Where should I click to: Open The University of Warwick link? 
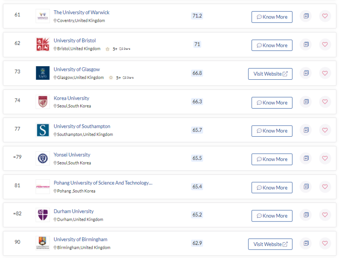click(x=81, y=12)
